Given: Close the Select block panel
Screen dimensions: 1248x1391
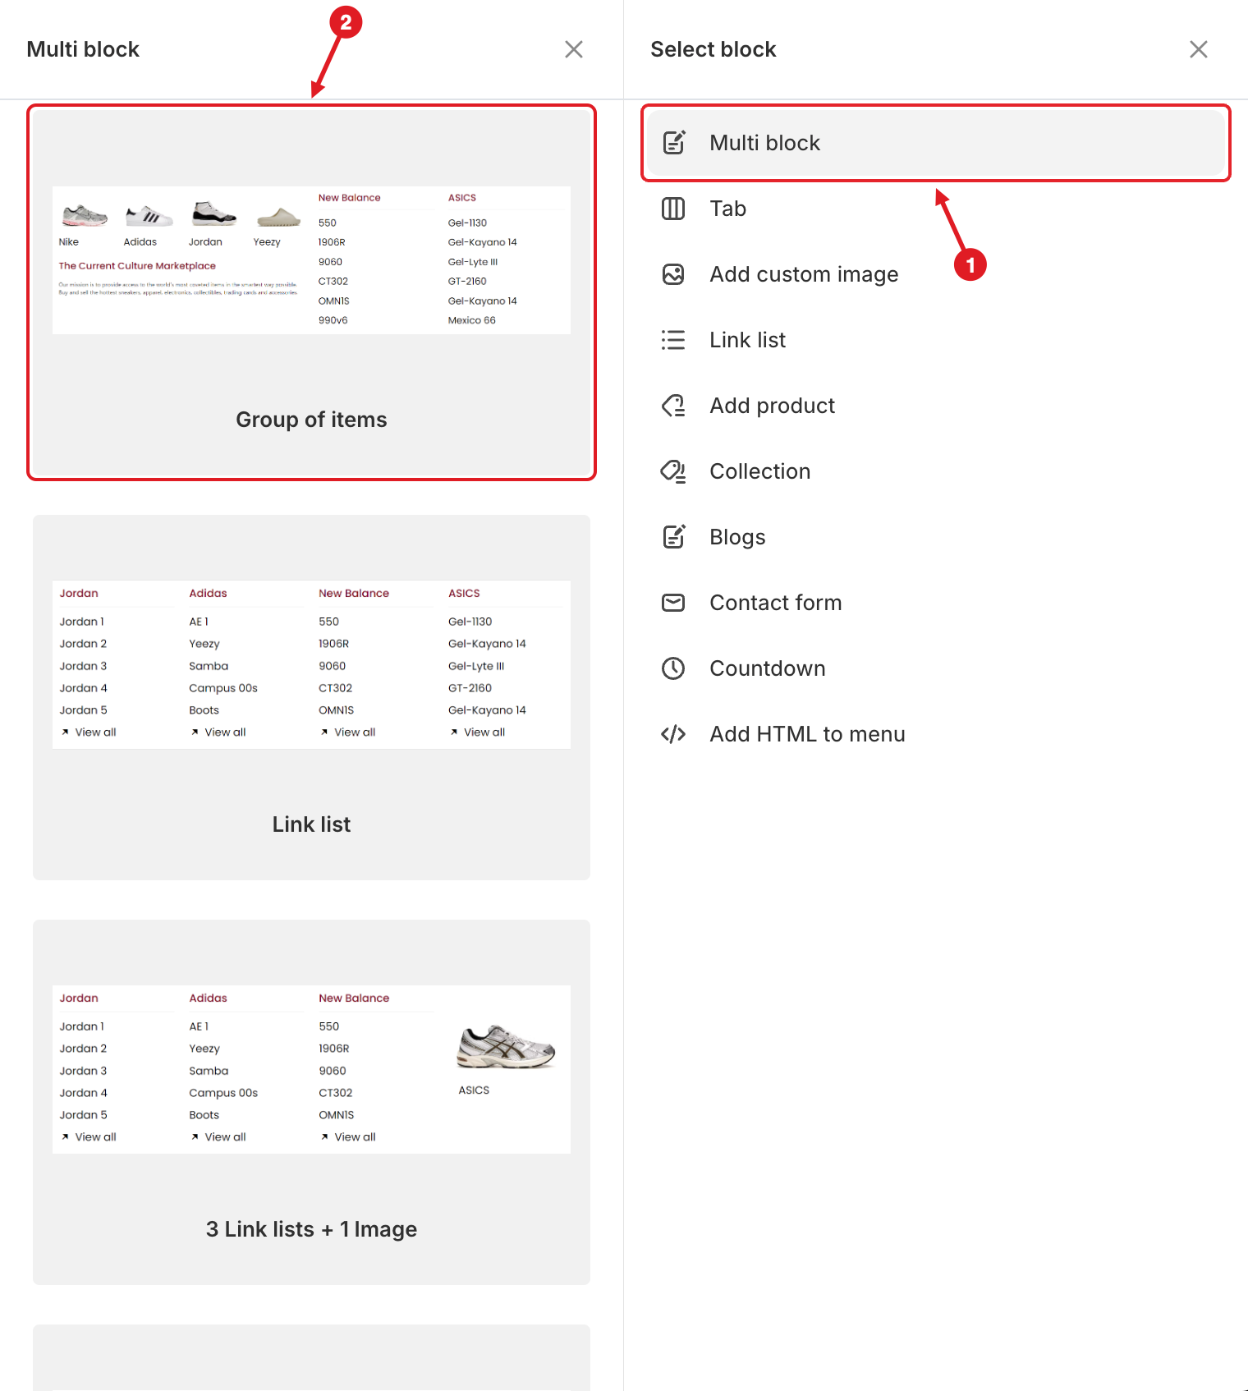Looking at the screenshot, I should pyautogui.click(x=1199, y=49).
